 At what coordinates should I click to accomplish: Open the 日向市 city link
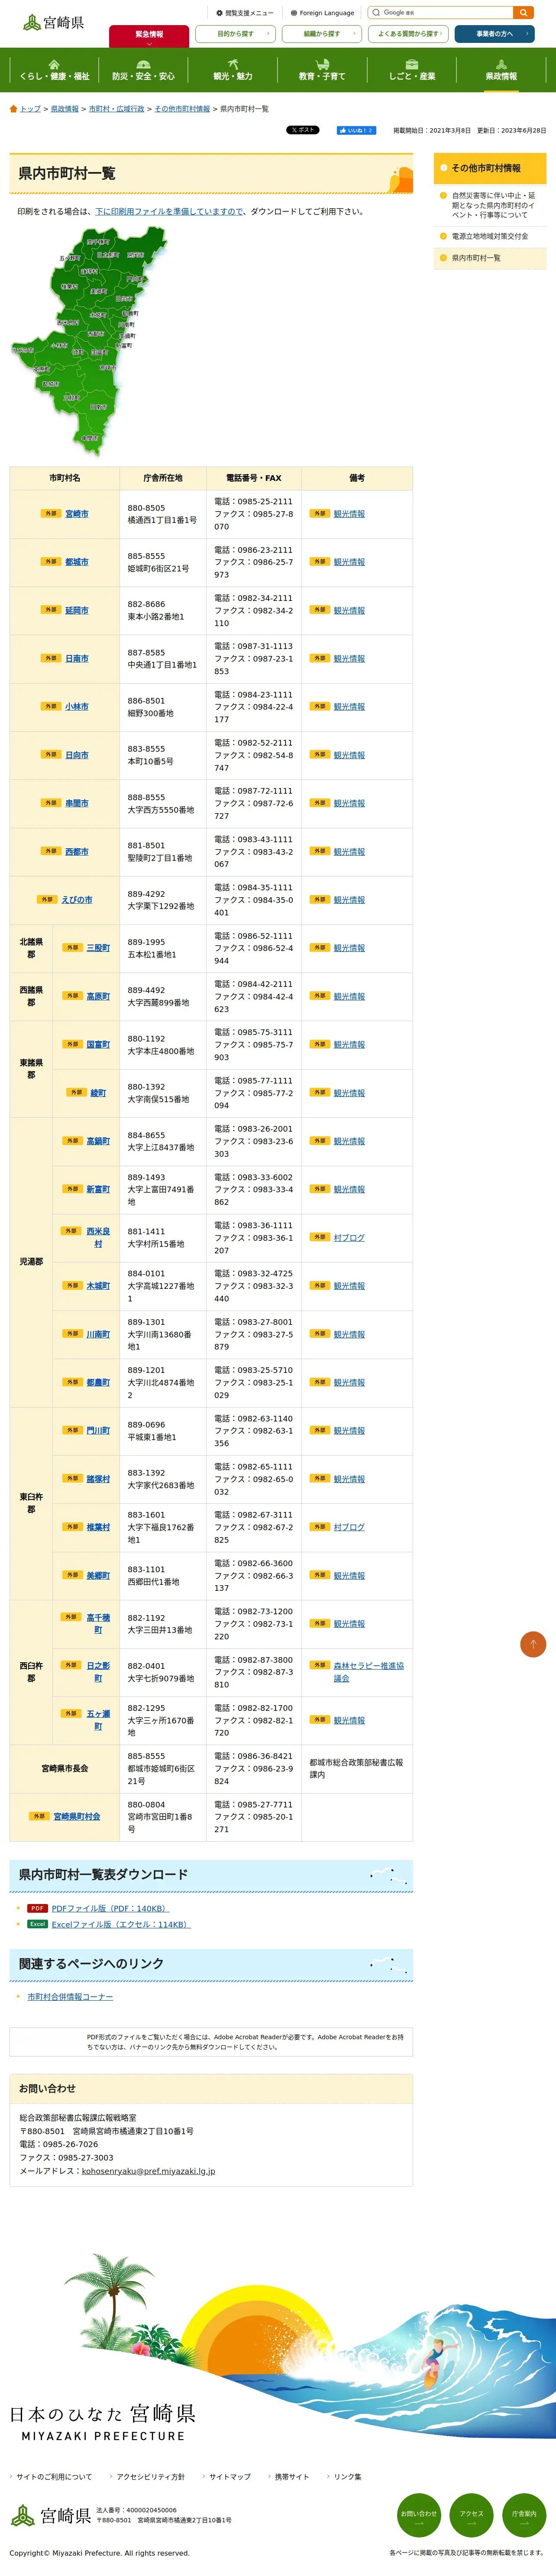point(77,755)
